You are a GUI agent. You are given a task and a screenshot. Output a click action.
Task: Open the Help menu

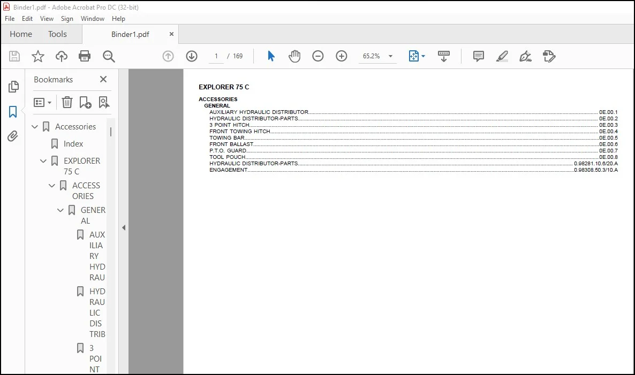pyautogui.click(x=118, y=19)
